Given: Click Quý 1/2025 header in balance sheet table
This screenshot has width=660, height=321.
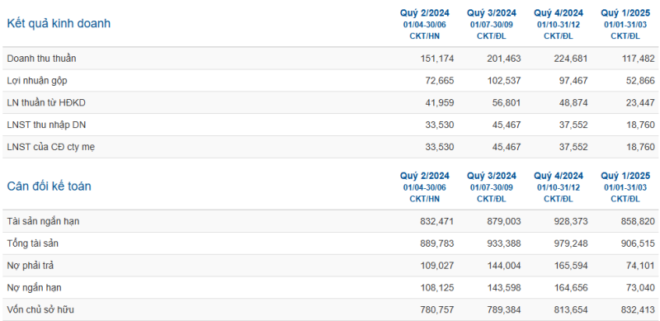Looking at the screenshot, I should 625,176.
